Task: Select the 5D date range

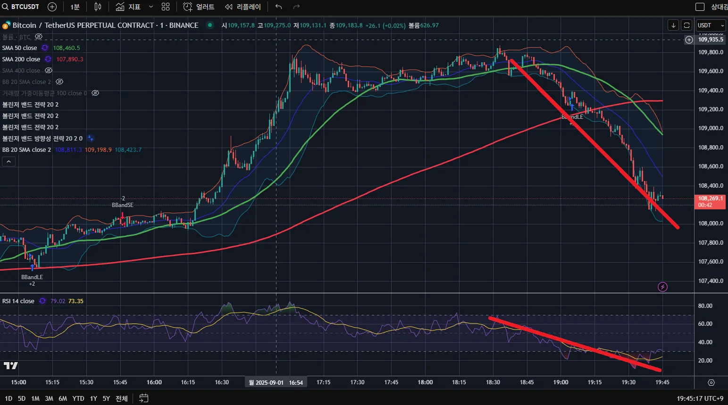Action: coord(22,398)
